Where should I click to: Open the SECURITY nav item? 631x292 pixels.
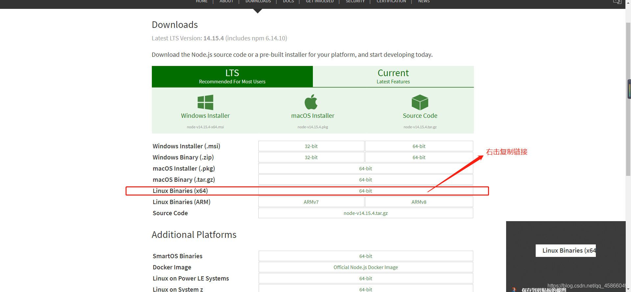click(x=355, y=2)
